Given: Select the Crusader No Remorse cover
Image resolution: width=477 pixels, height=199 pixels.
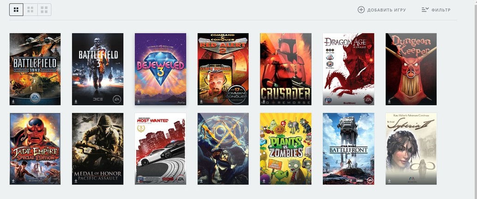Looking at the screenshot, I should click(x=286, y=69).
